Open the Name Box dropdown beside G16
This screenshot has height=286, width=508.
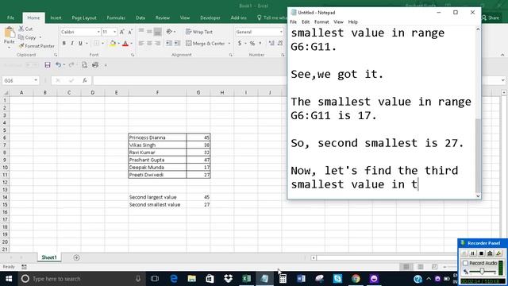pyautogui.click(x=36, y=80)
